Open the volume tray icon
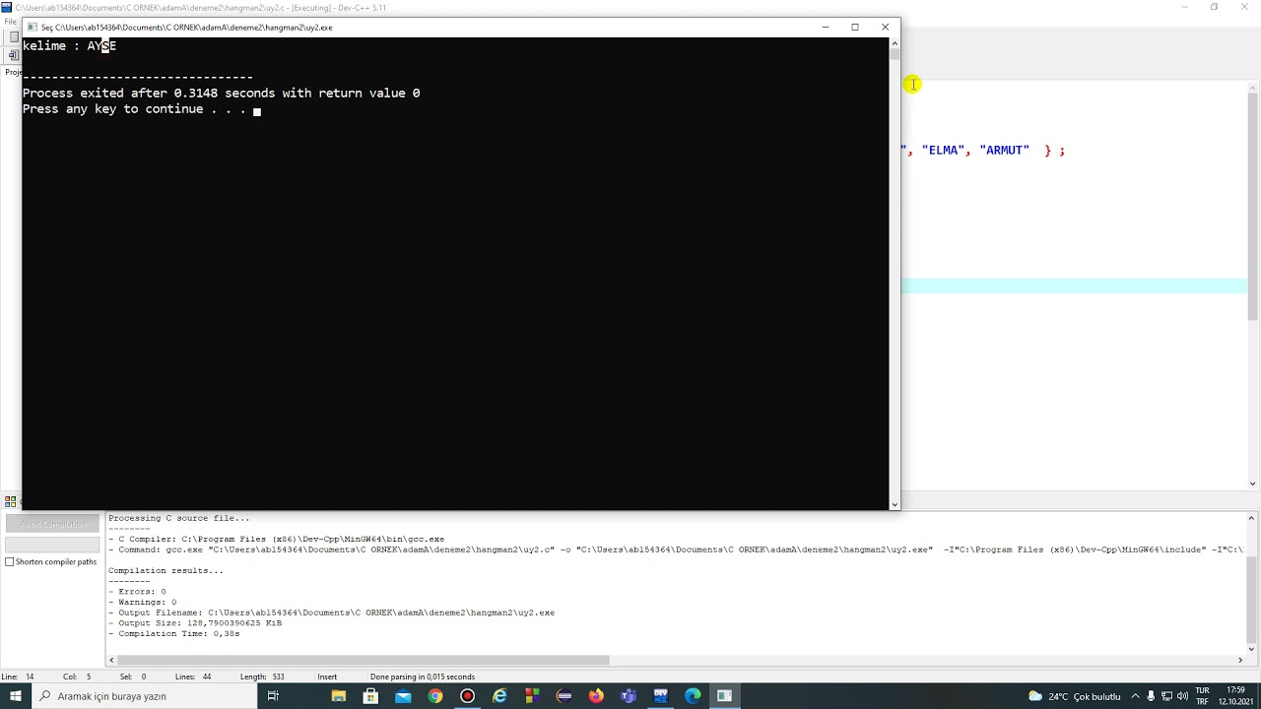 pos(1182,696)
